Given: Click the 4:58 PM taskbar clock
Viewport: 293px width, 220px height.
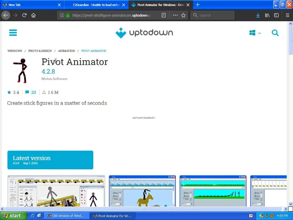Looking at the screenshot, I should [x=282, y=216].
